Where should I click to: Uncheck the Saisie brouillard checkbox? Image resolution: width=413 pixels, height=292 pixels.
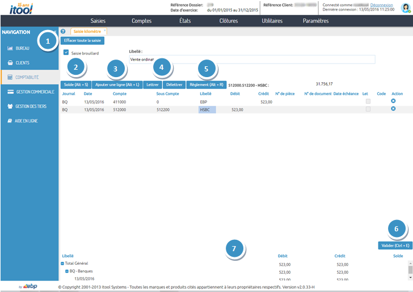(66, 52)
